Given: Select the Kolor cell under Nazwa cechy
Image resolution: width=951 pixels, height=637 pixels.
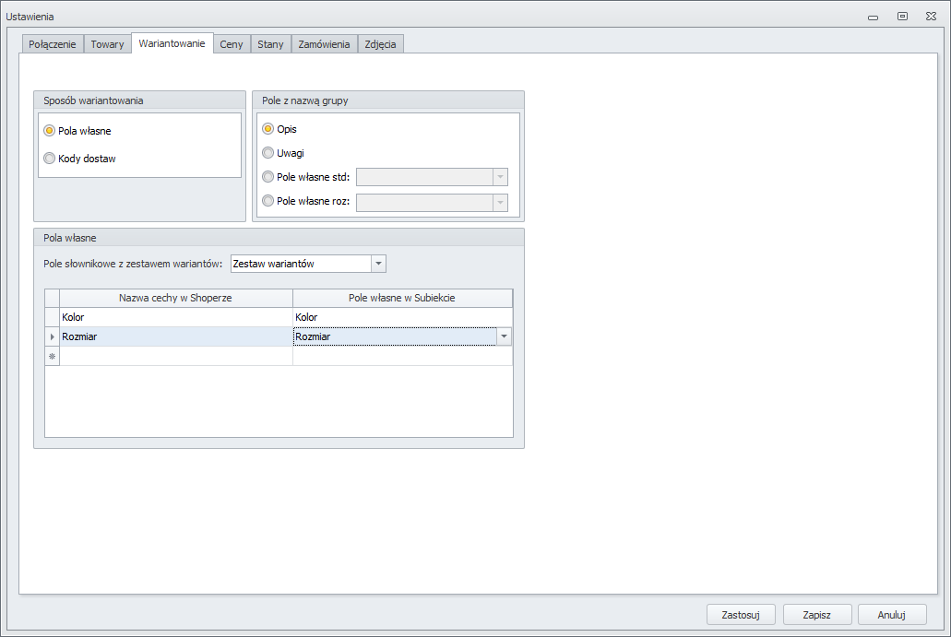Looking at the screenshot, I should pyautogui.click(x=176, y=317).
